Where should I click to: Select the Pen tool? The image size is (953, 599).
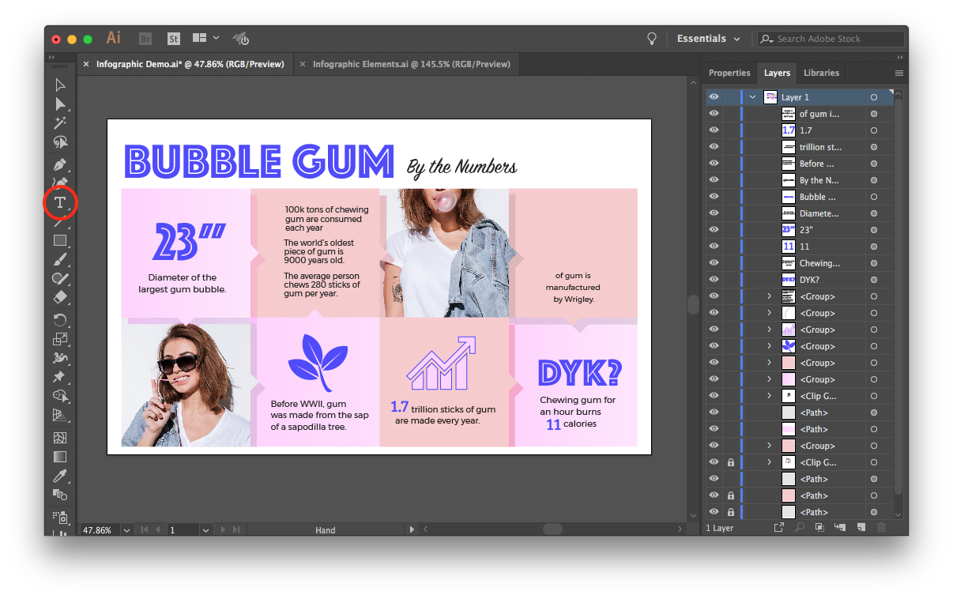pos(60,164)
